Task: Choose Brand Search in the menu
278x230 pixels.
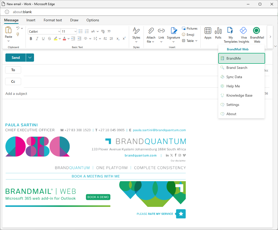Action: [241, 68]
